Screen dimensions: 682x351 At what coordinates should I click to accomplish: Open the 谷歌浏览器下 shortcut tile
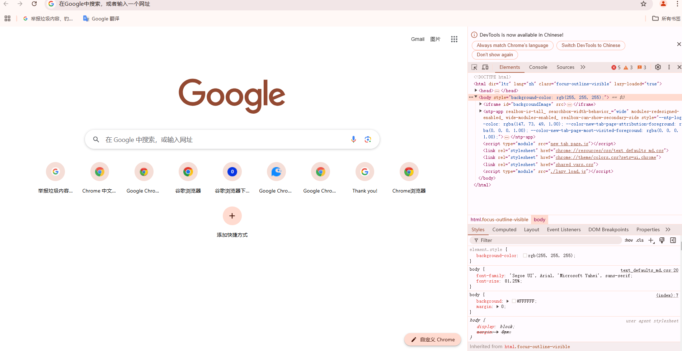(x=232, y=178)
